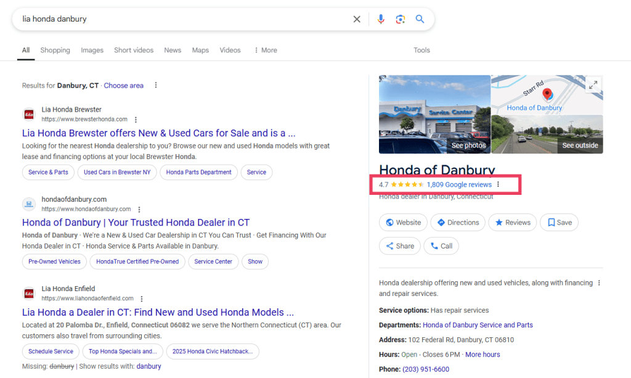
Task: Get Directions to Honda of Danbury
Action: (458, 222)
